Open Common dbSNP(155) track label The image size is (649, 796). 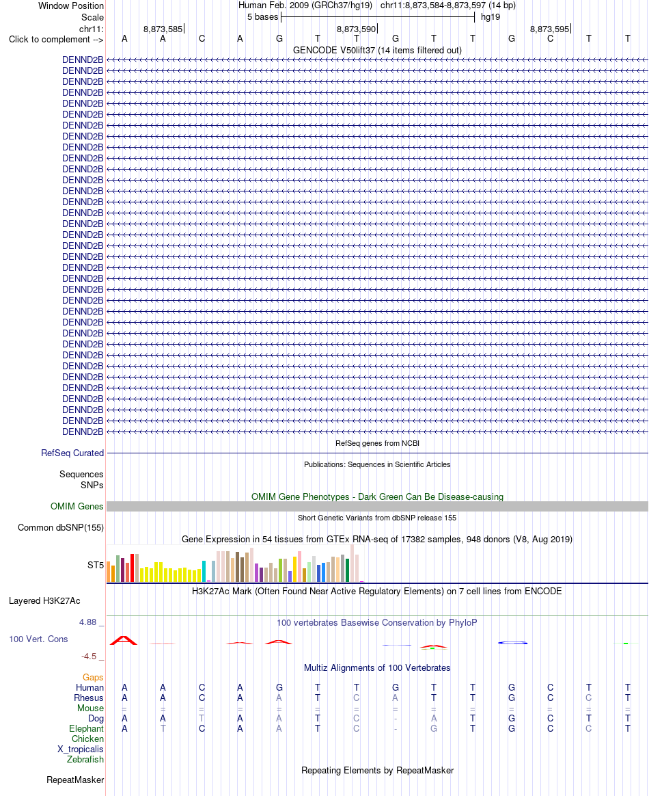61,527
